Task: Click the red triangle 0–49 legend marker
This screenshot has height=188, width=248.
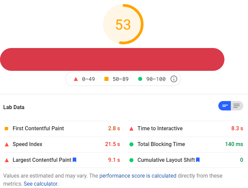Action: [76, 79]
